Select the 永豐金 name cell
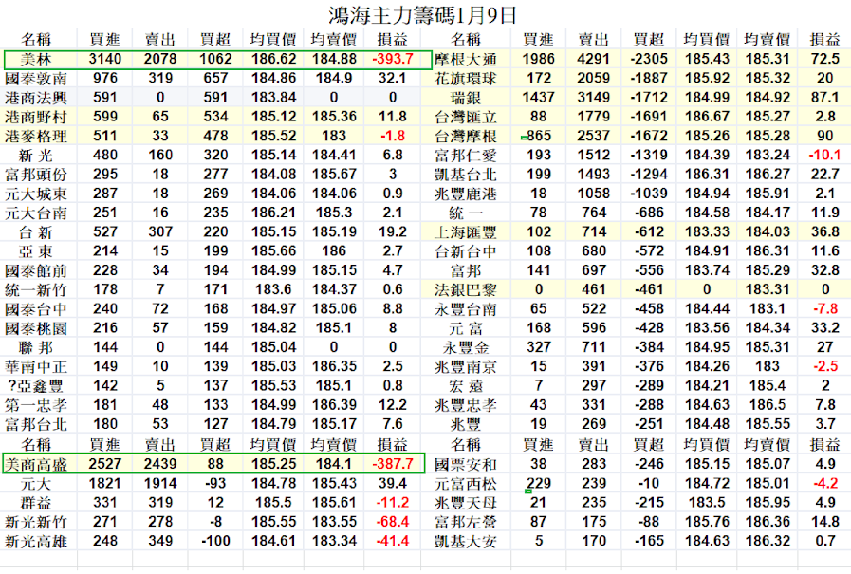 [x=466, y=347]
